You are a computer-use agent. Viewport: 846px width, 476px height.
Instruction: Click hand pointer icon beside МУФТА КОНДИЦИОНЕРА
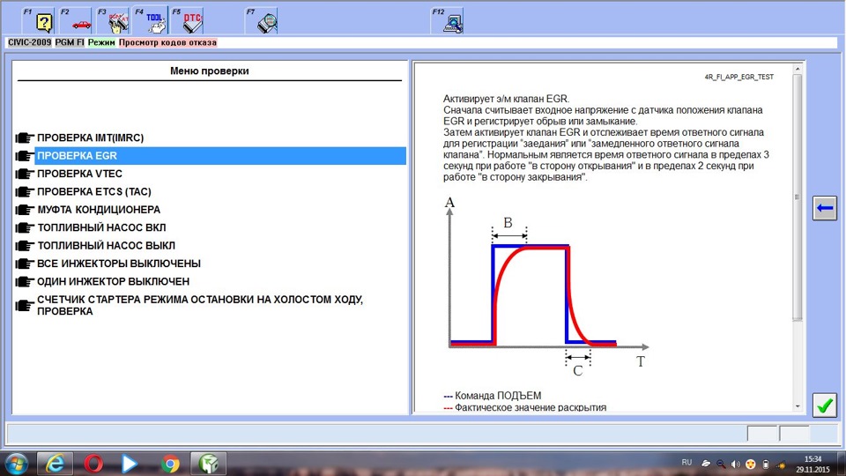pyautogui.click(x=25, y=210)
